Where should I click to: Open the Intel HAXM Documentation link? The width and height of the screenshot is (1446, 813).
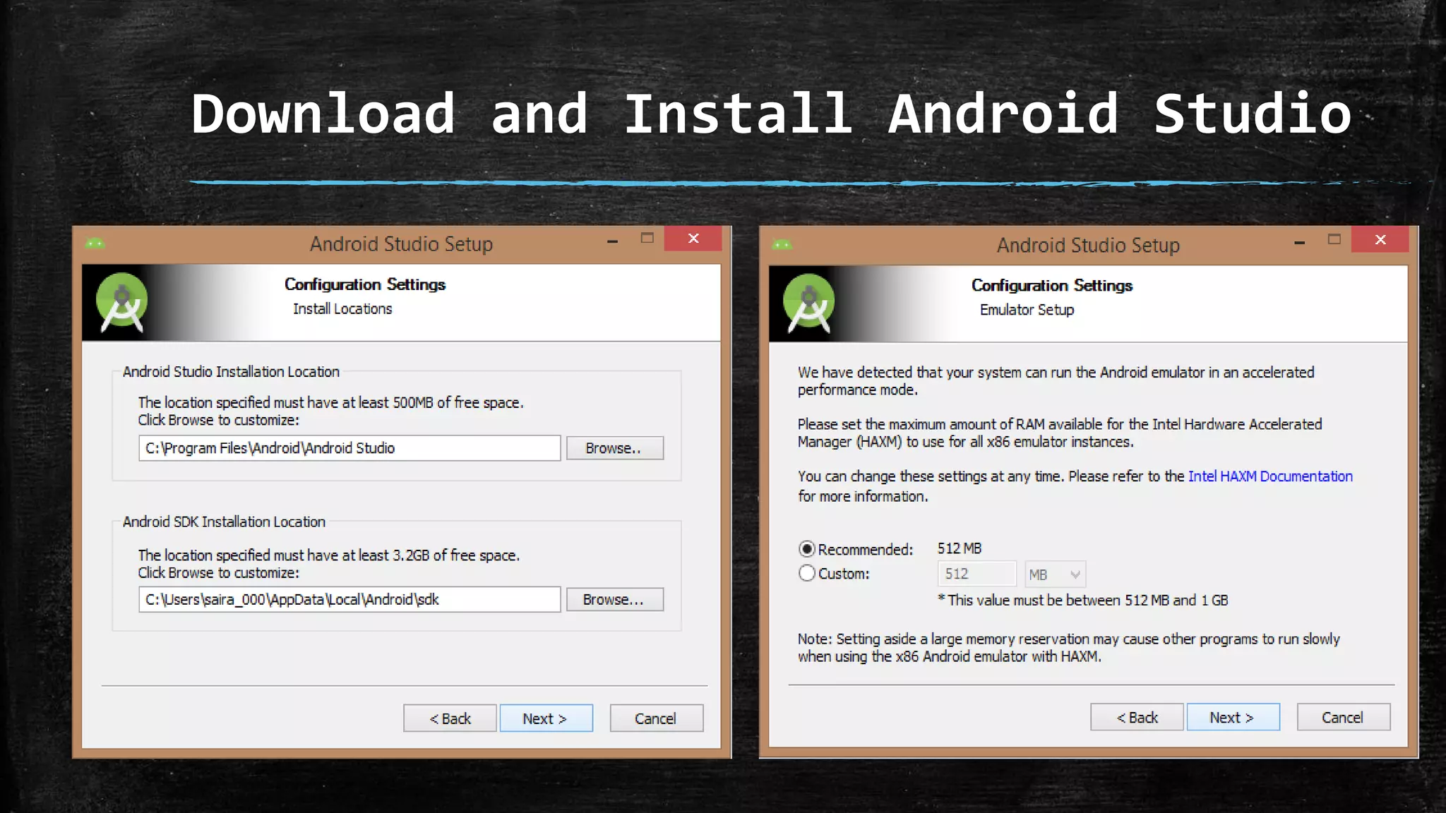pos(1270,476)
